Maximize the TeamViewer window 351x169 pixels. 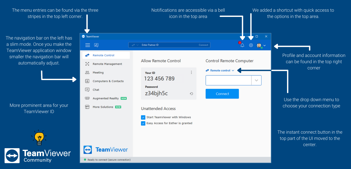pyautogui.click(x=257, y=36)
